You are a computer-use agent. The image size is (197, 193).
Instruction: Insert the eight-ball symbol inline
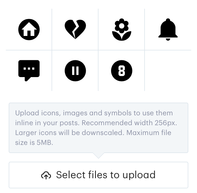pos(122,71)
